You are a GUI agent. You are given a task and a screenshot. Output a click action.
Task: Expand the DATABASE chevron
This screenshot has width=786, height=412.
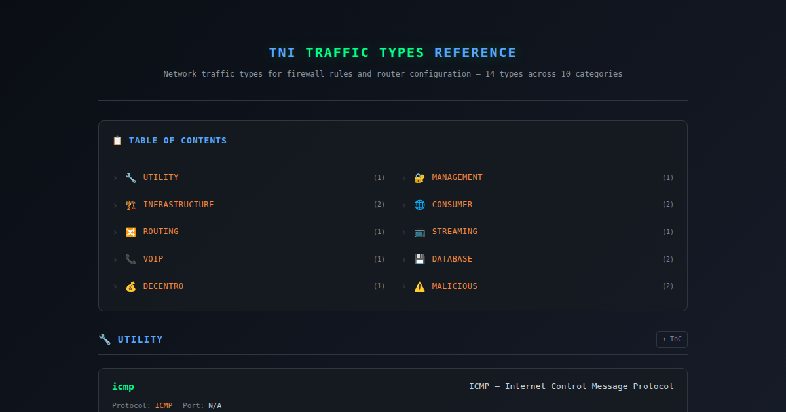coord(404,259)
